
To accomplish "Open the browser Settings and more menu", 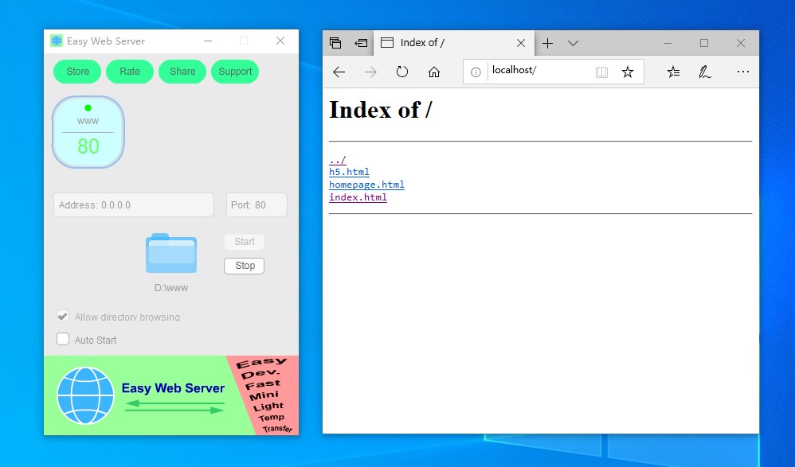I will point(743,72).
